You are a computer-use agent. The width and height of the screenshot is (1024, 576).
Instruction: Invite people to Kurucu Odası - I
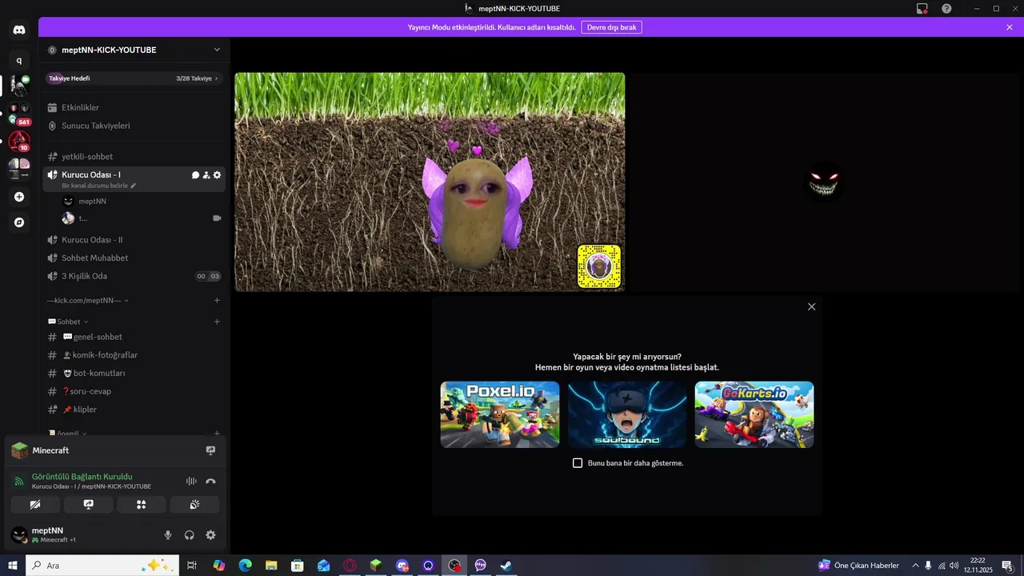[206, 174]
